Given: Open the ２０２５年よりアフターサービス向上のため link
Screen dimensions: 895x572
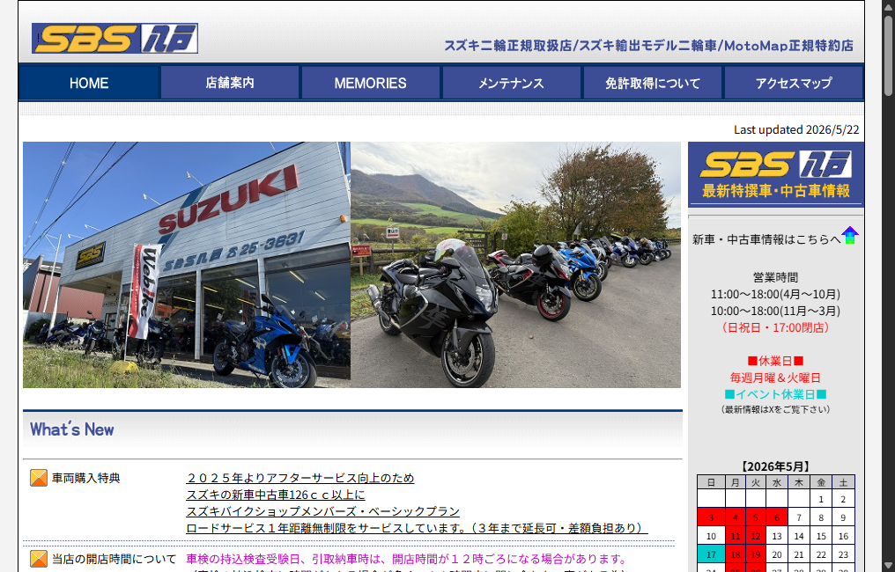Looking at the screenshot, I should [x=300, y=478].
